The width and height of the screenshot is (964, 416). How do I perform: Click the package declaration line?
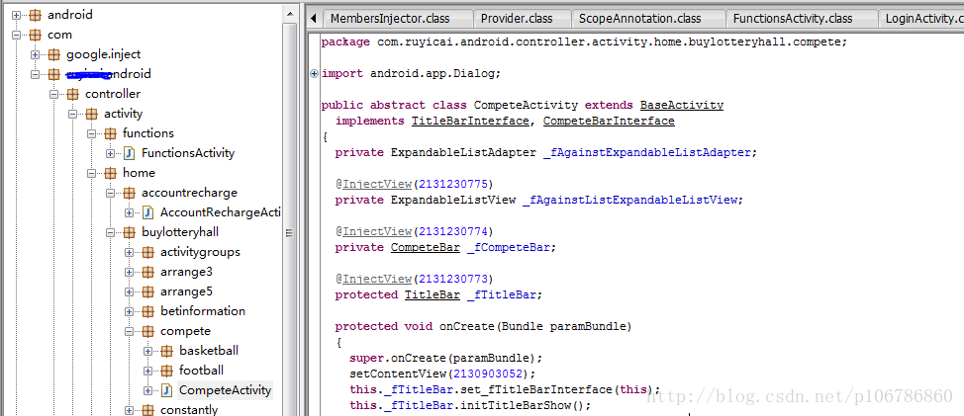(x=584, y=42)
